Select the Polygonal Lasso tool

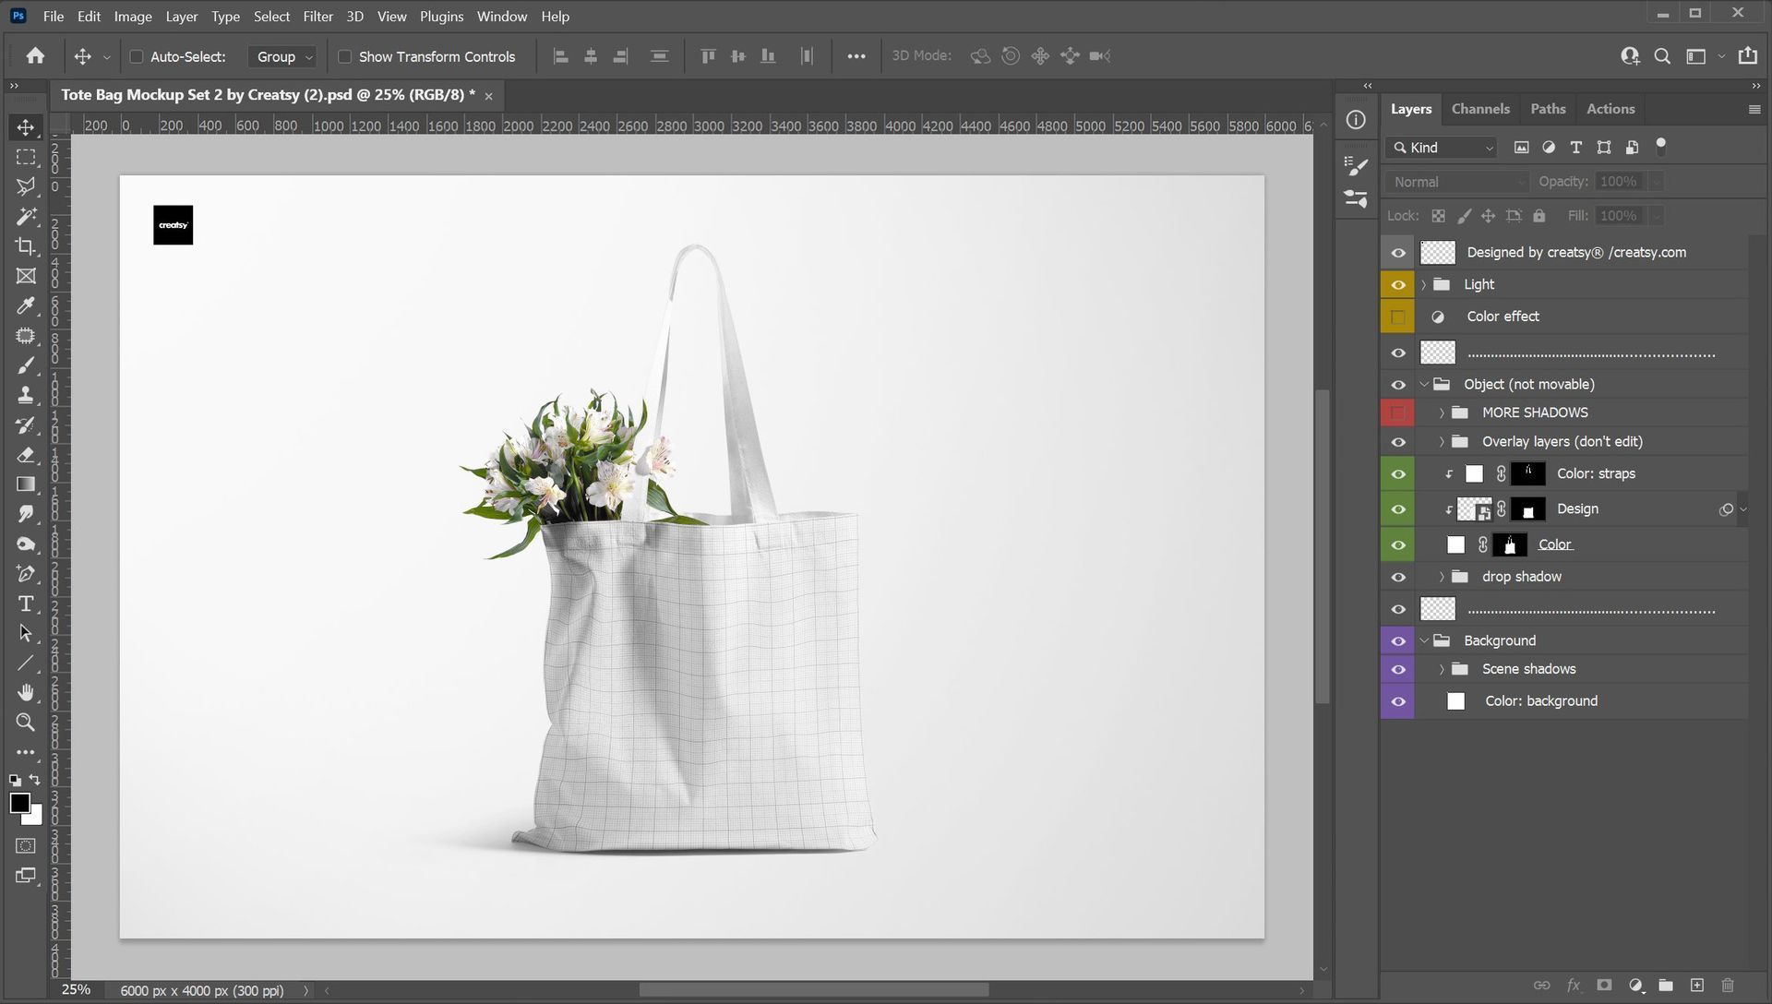pyautogui.click(x=26, y=186)
